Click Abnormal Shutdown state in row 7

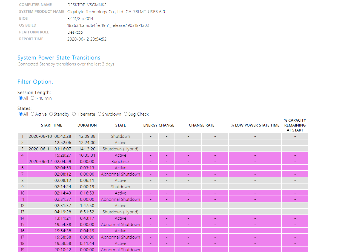point(121,174)
